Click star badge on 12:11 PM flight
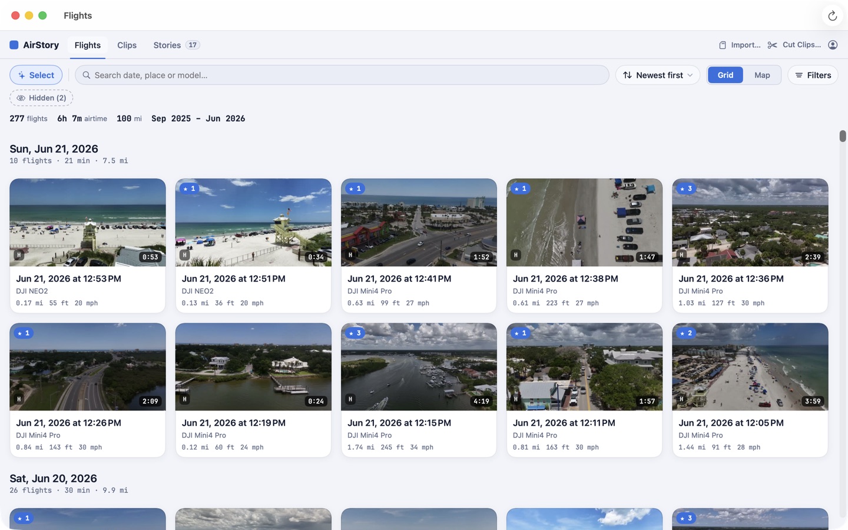The height and width of the screenshot is (530, 848). point(520,333)
